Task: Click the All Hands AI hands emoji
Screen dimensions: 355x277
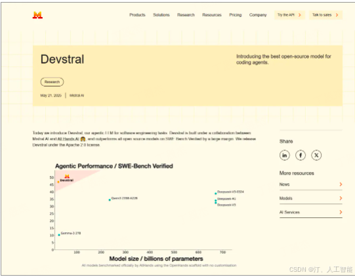Action: pyautogui.click(x=83, y=139)
